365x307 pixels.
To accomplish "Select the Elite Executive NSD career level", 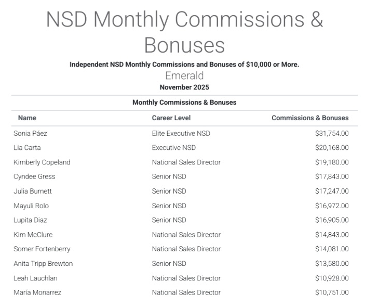I will 181,133.
